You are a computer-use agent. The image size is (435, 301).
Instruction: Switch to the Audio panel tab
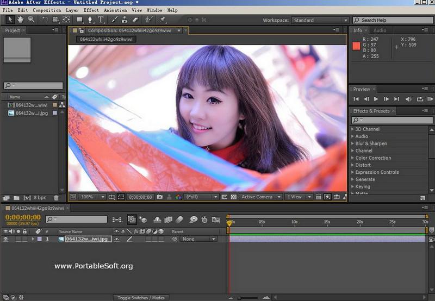pyautogui.click(x=380, y=30)
